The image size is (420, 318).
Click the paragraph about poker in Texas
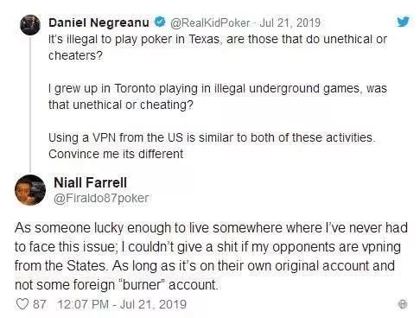[218, 48]
